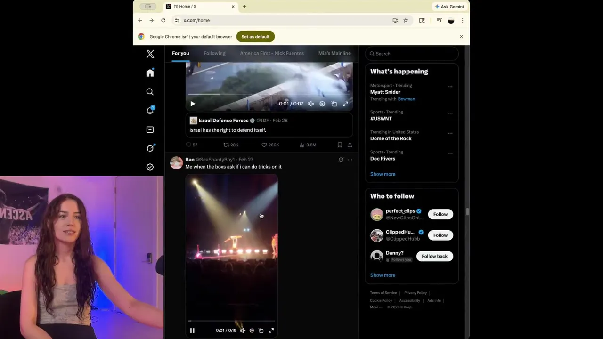Unmute the top video

311,104
